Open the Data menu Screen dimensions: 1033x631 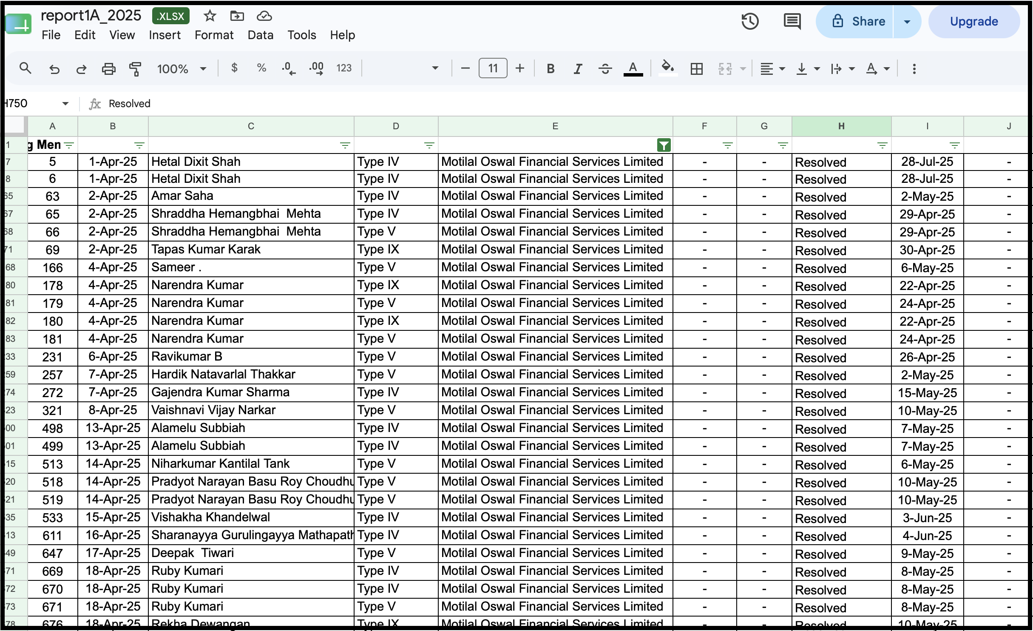pyautogui.click(x=260, y=35)
